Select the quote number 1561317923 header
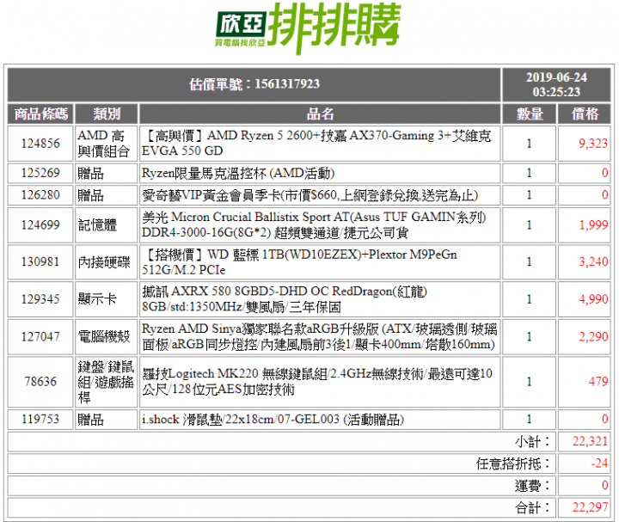This screenshot has width=619, height=522. tap(254, 84)
